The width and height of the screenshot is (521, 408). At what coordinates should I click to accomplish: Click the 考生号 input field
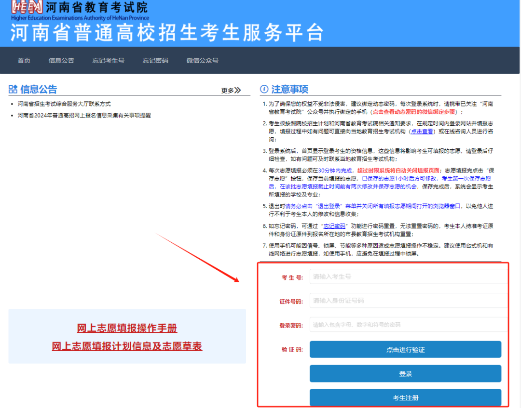coord(408,276)
